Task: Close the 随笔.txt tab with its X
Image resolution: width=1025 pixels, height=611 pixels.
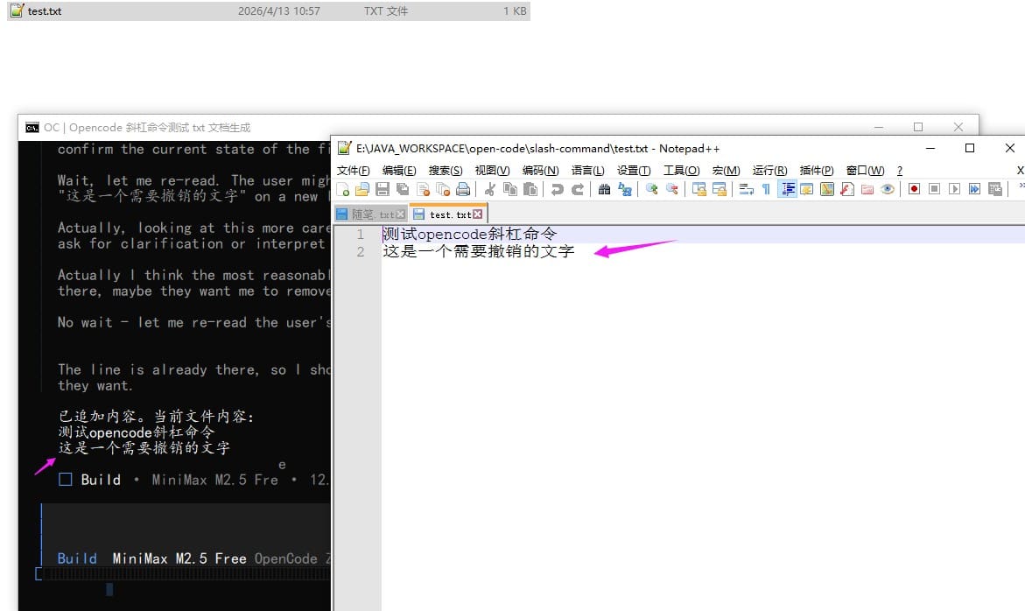Action: click(401, 214)
